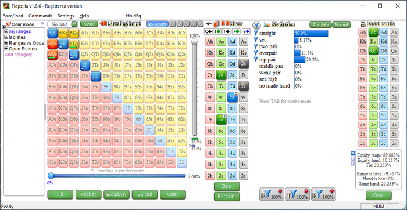This screenshot has height=210, width=407.
Task: Expand the Ranges vs Opps category
Action: point(6,43)
